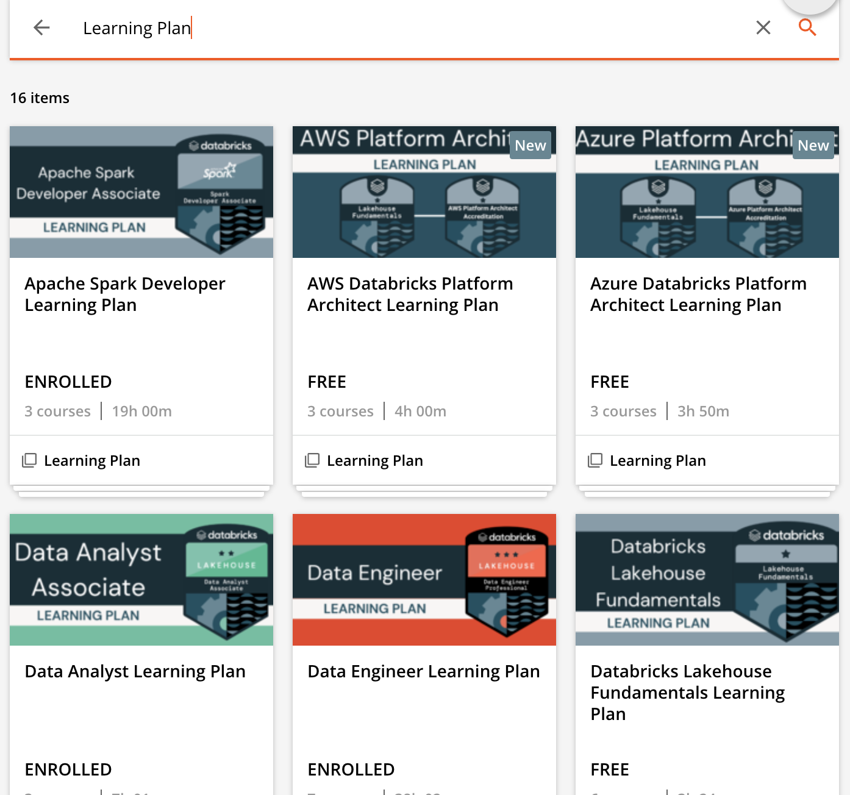Go back using the left arrow icon

(41, 27)
